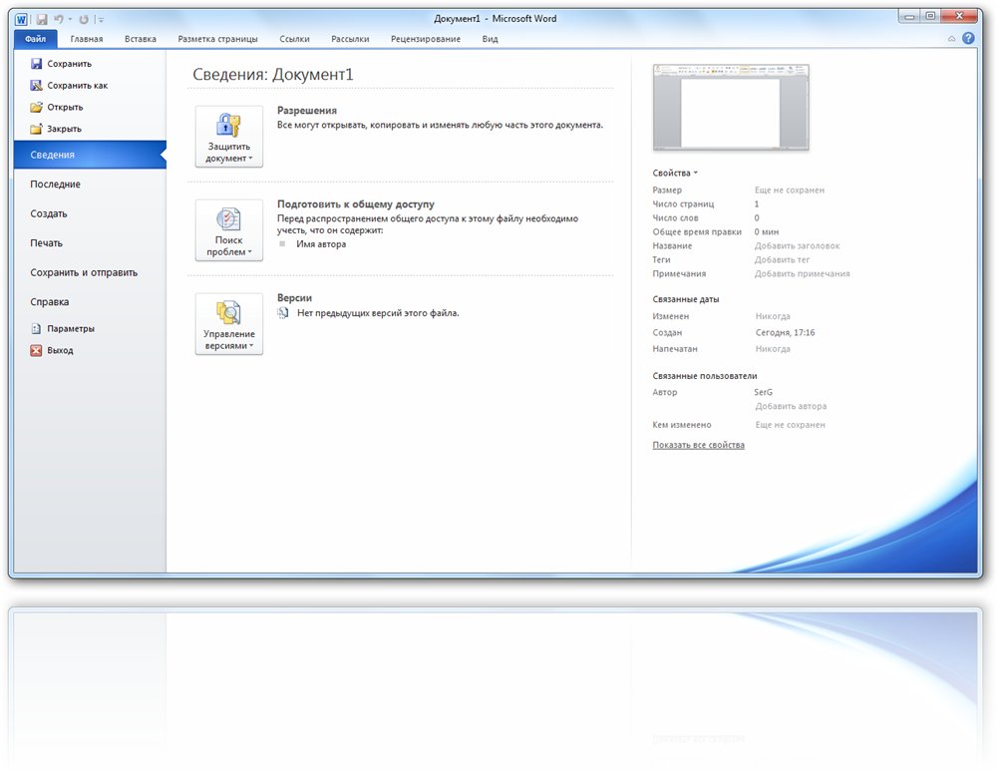Open the Рассылки tab

click(x=350, y=39)
